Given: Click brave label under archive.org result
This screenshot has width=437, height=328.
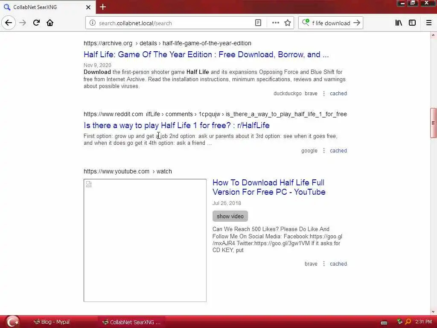Looking at the screenshot, I should [x=311, y=94].
